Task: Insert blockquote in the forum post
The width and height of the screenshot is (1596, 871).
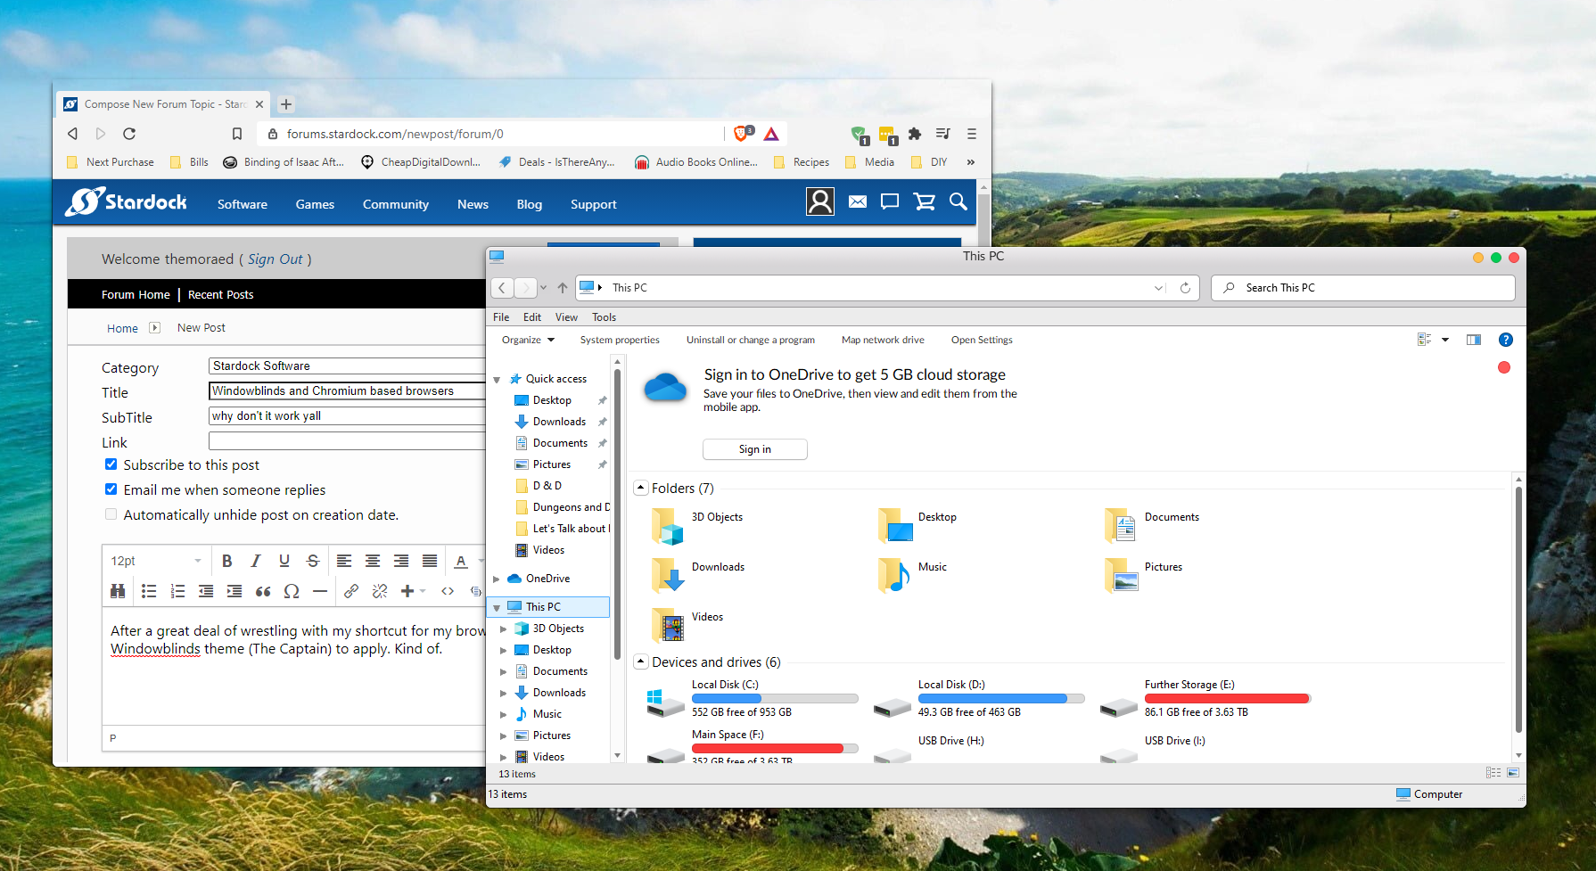Action: coord(263,591)
